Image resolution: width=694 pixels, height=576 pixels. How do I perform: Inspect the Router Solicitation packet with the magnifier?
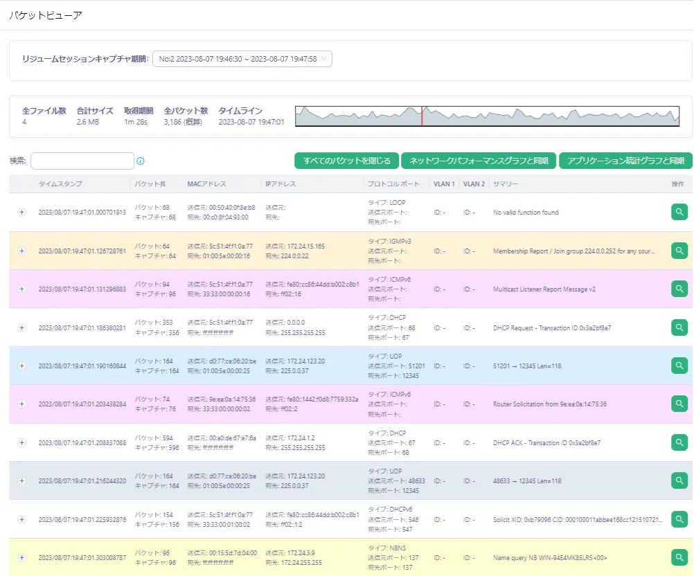679,404
